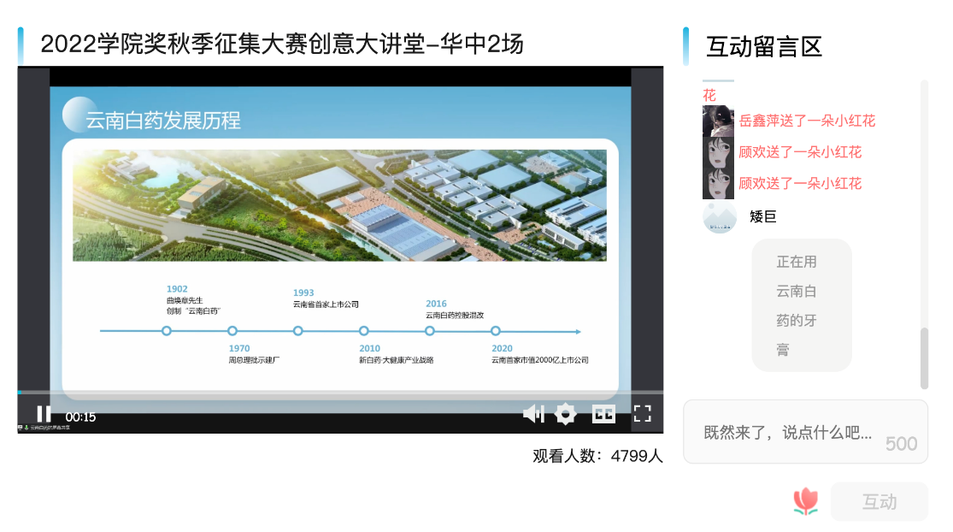Click the lecture title 2022学院奖秋季征集大赛
The width and height of the screenshot is (953, 532).
pos(282,44)
